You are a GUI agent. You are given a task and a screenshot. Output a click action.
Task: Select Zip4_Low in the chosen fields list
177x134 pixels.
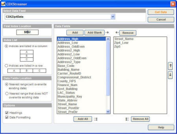pos(140,43)
